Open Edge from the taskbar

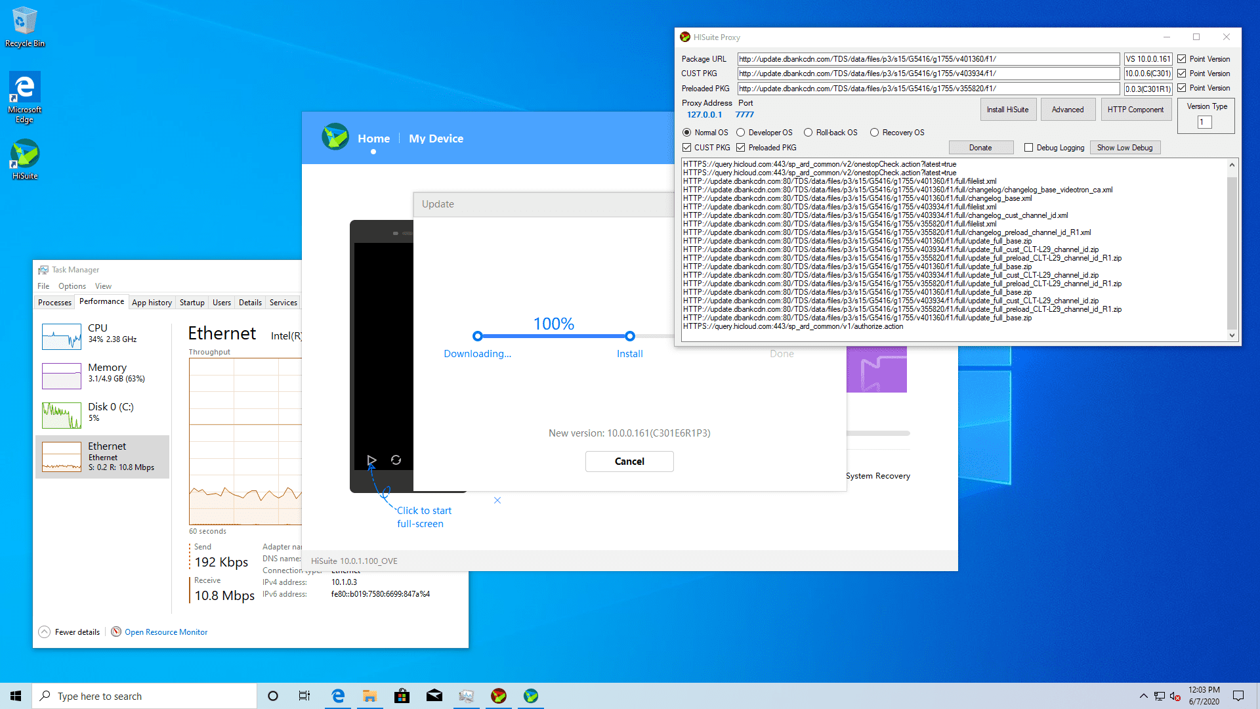click(338, 696)
